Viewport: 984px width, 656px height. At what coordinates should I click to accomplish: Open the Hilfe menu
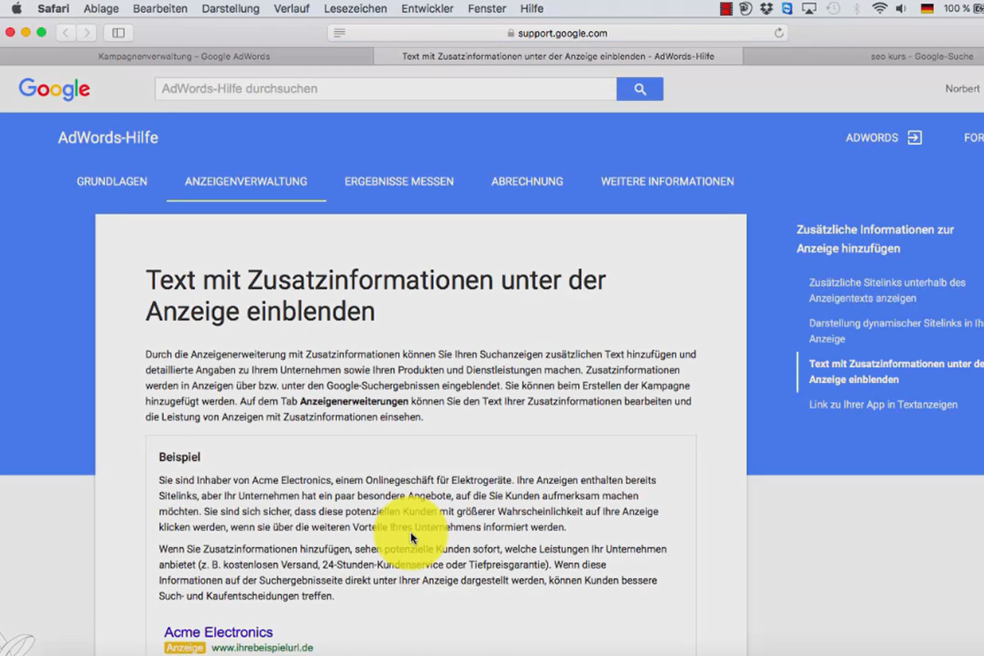click(532, 9)
